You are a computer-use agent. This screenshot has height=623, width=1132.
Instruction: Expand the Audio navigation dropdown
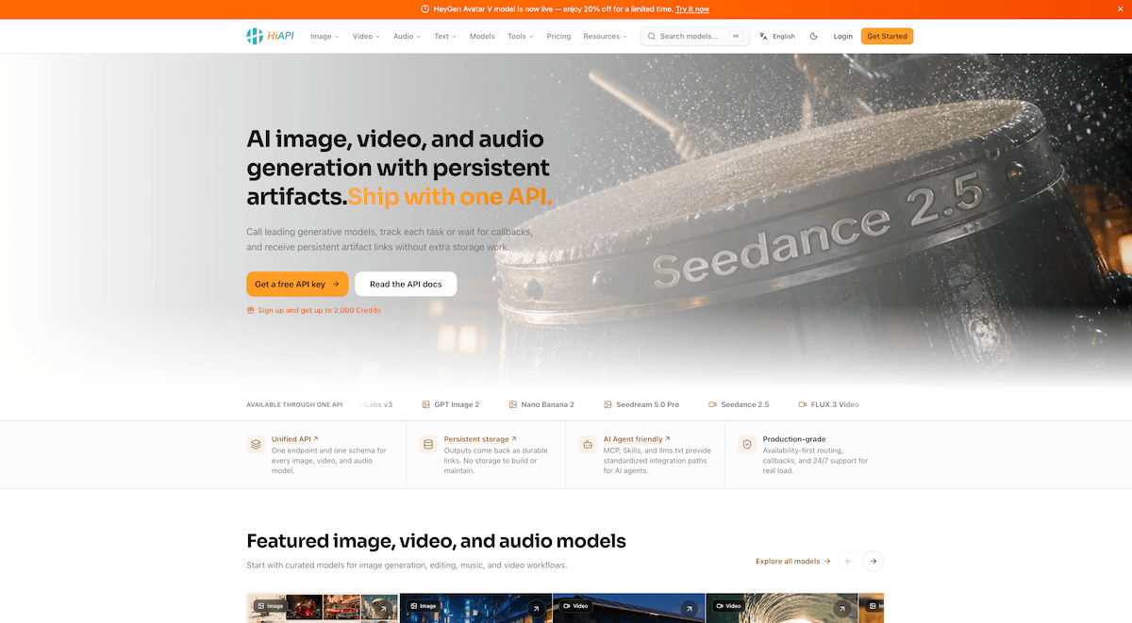pyautogui.click(x=407, y=36)
